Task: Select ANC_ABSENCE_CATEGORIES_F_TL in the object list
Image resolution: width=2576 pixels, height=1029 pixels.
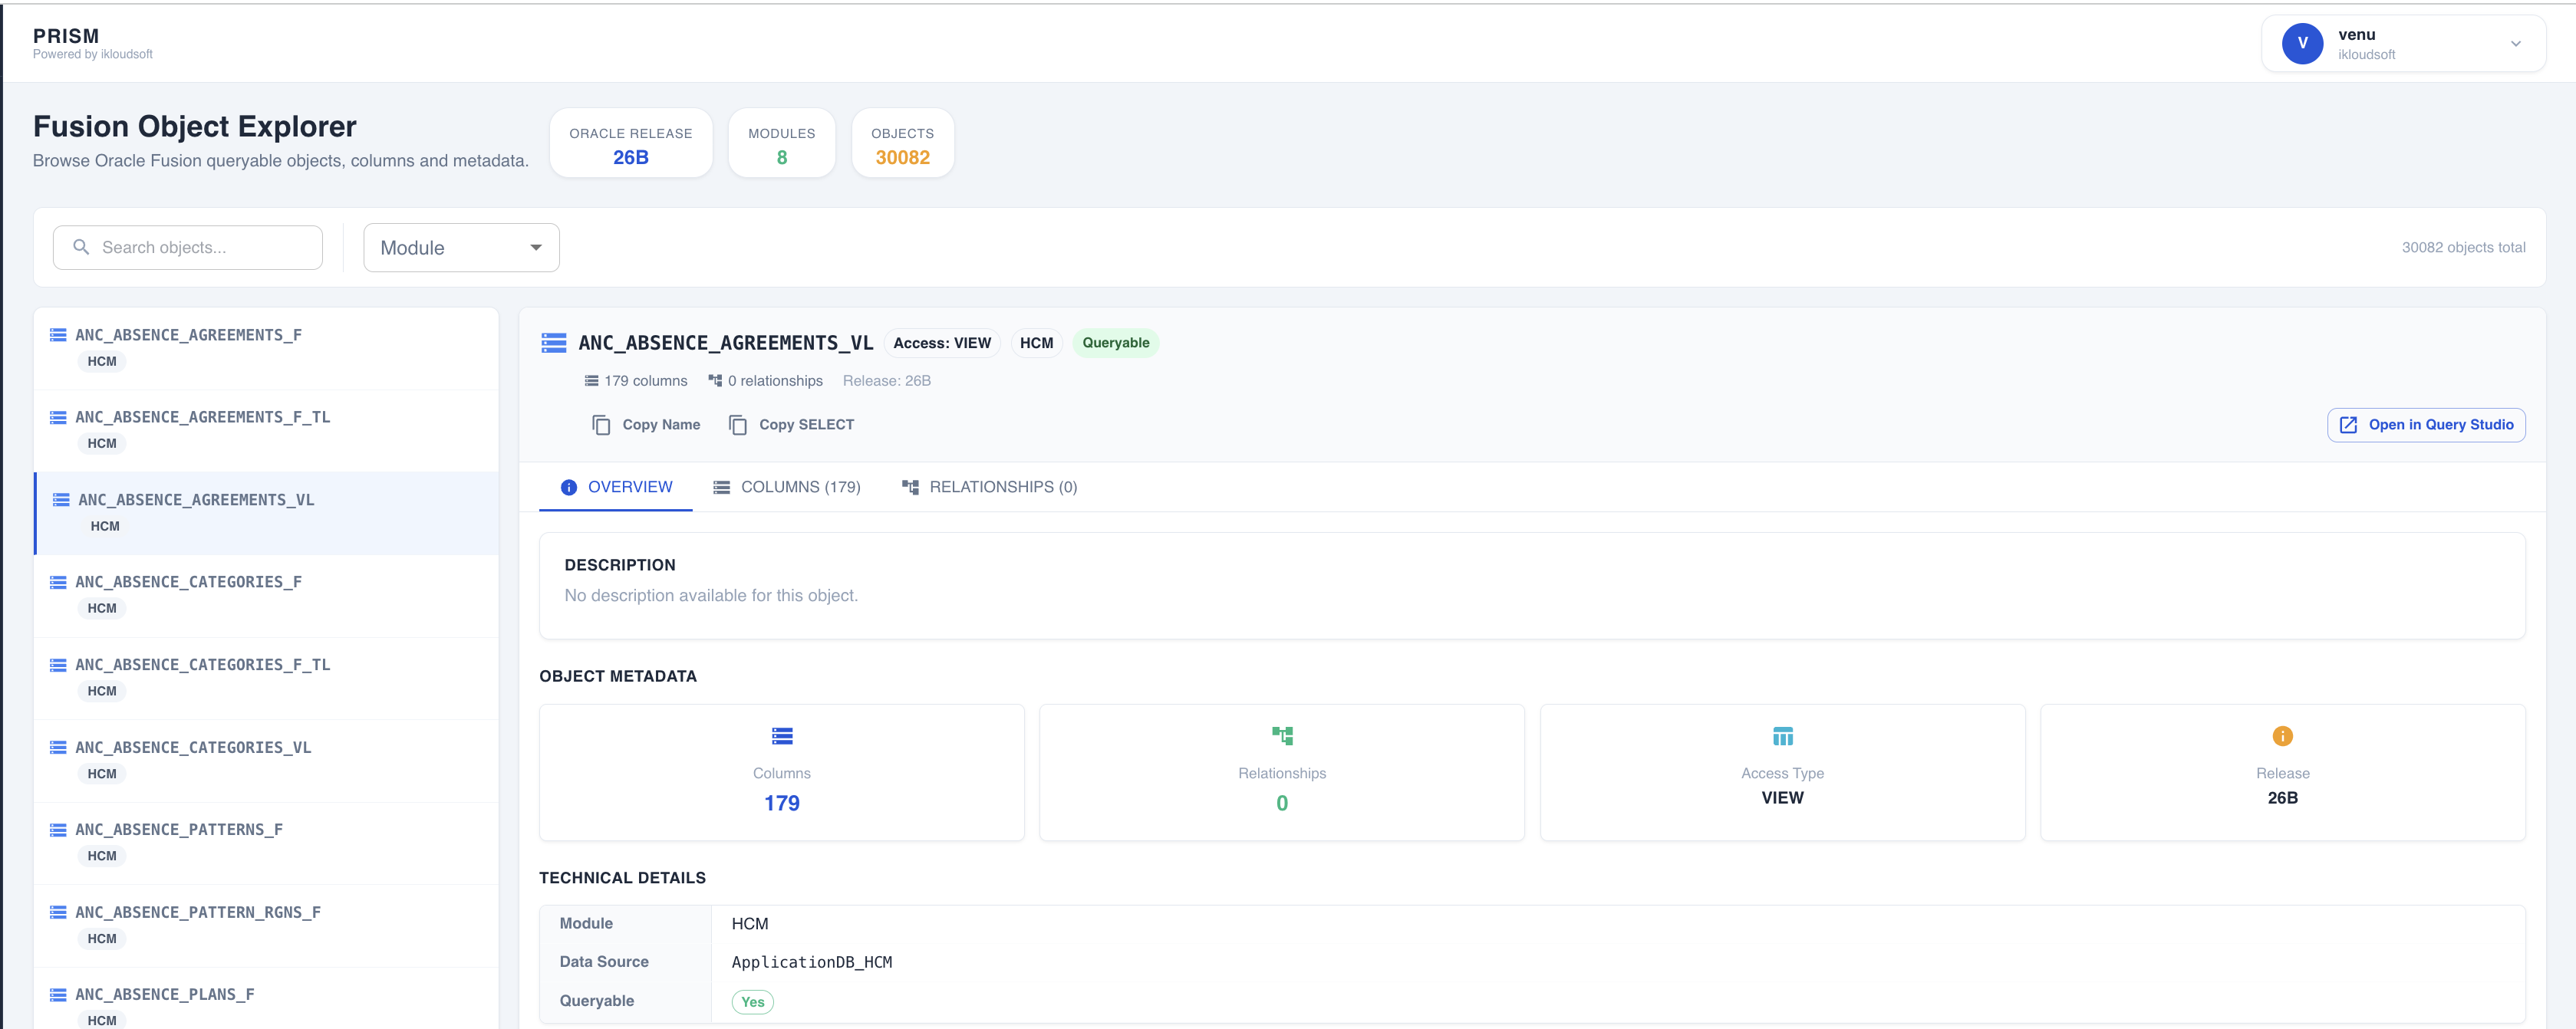Action: (266, 678)
